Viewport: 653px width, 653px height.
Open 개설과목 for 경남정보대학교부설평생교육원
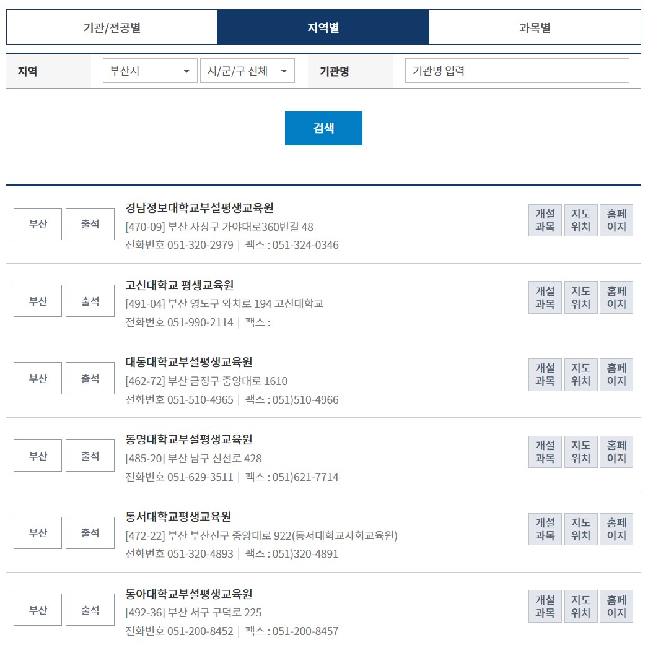545,219
